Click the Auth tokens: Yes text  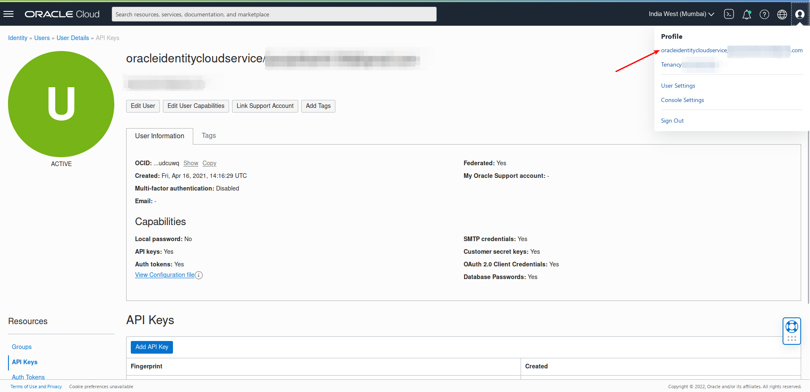point(159,265)
